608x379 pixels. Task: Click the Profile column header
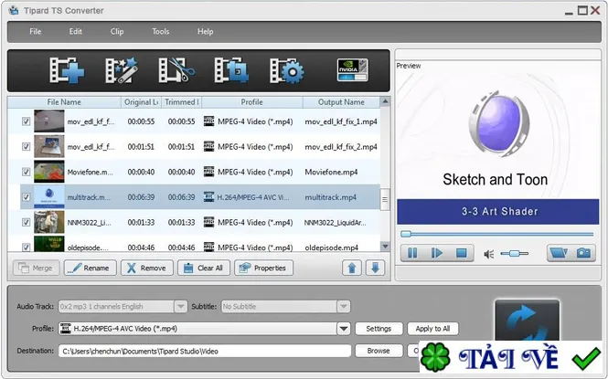coord(252,102)
